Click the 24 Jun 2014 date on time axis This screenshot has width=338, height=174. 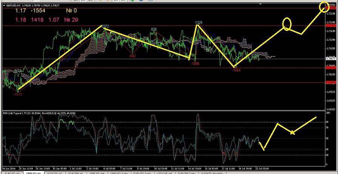[x=8, y=168]
